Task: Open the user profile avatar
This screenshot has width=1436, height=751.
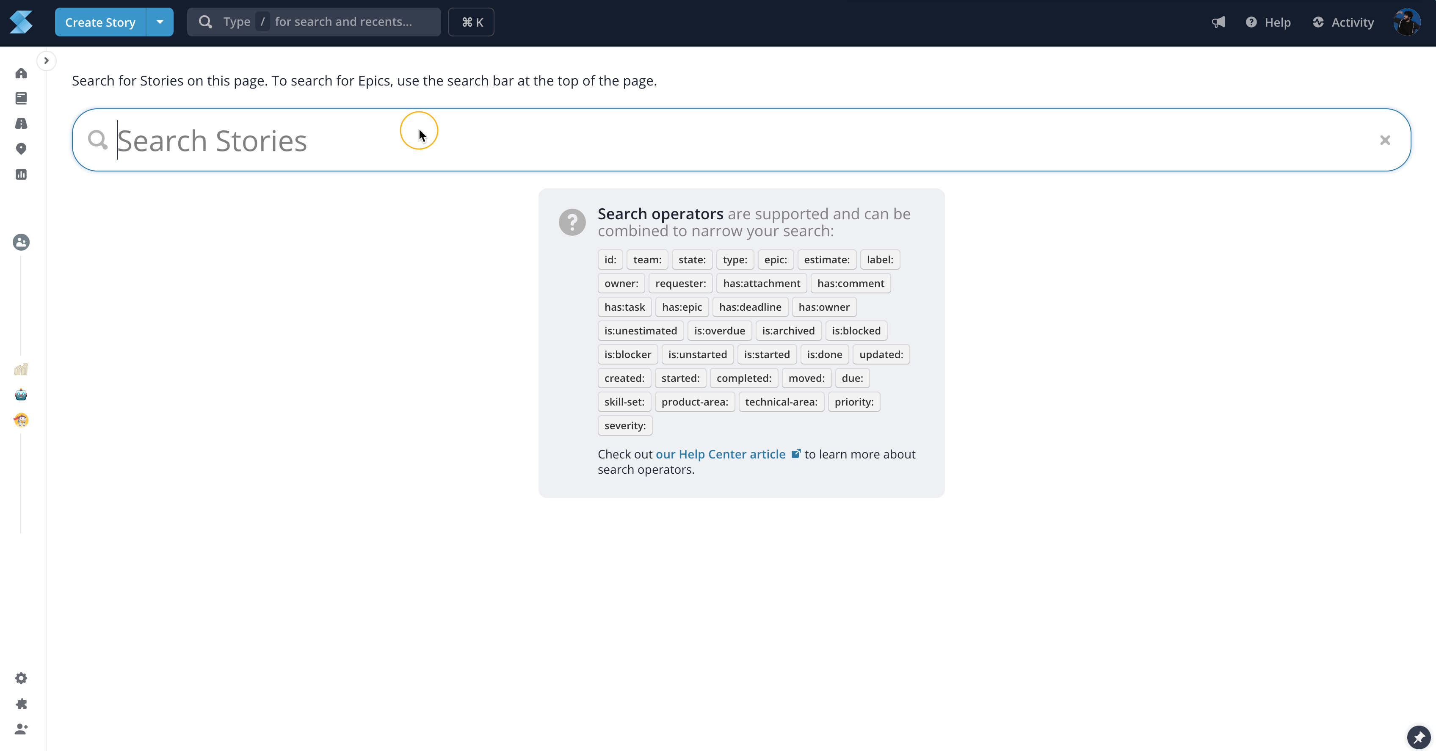Action: [1406, 22]
